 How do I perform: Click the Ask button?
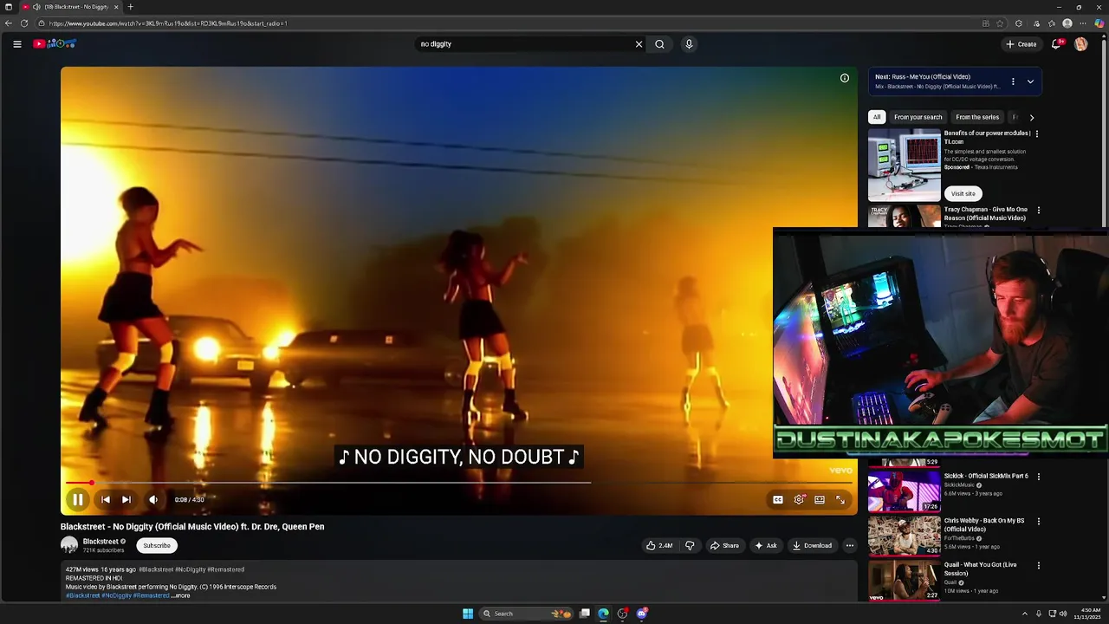(766, 545)
